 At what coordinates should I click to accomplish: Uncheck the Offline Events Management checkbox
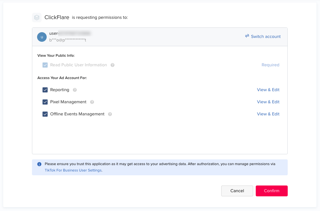coord(45,114)
